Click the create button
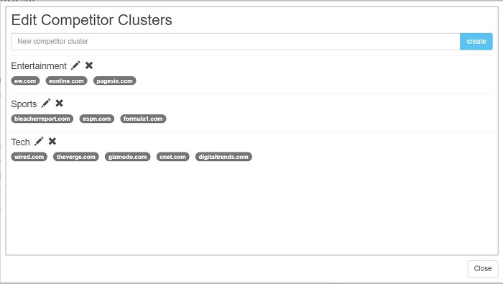Viewport: 503px width, 284px height. (476, 42)
